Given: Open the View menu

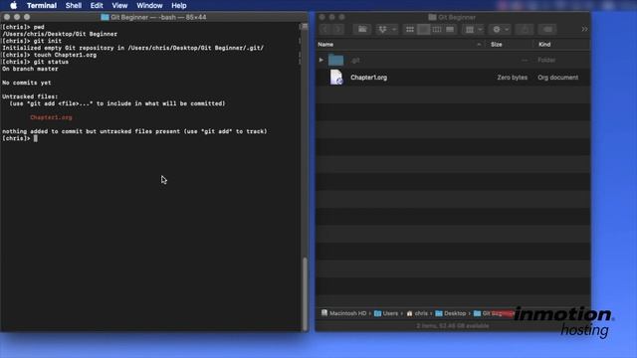Looking at the screenshot, I should point(119,6).
